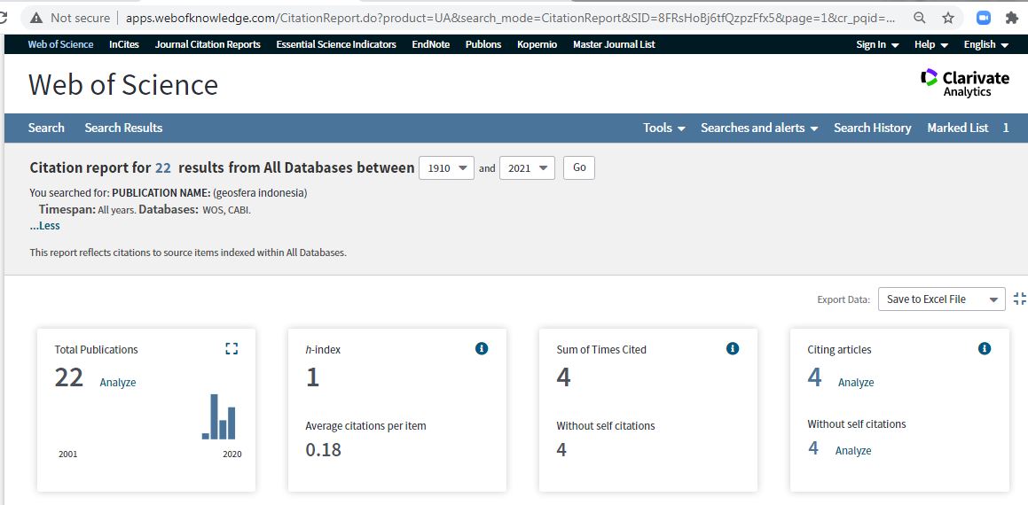
Task: Open the Kopernio tab
Action: pyautogui.click(x=537, y=44)
